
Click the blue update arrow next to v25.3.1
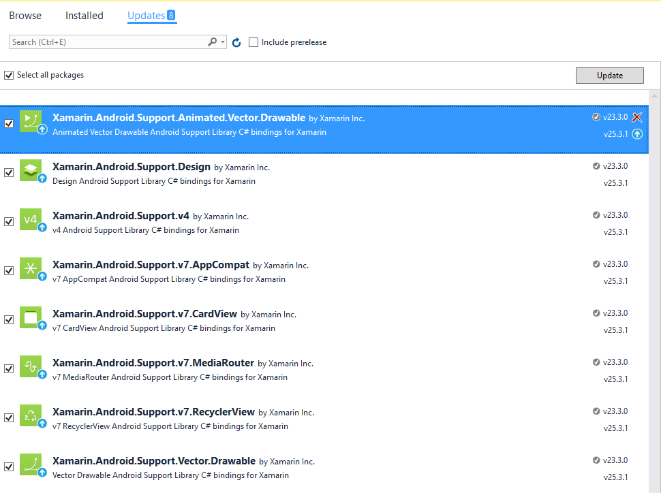637,134
